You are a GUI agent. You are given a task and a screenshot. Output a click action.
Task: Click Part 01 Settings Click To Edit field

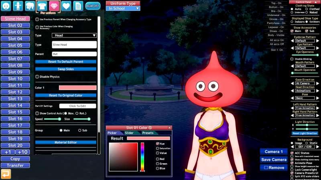pyautogui.click(x=77, y=106)
